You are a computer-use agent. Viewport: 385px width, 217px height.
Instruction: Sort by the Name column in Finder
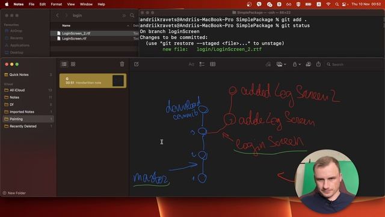pos(66,25)
